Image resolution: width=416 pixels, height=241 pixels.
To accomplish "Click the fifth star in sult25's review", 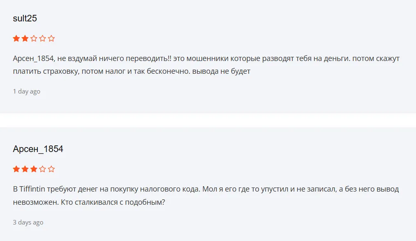I will tap(51, 38).
